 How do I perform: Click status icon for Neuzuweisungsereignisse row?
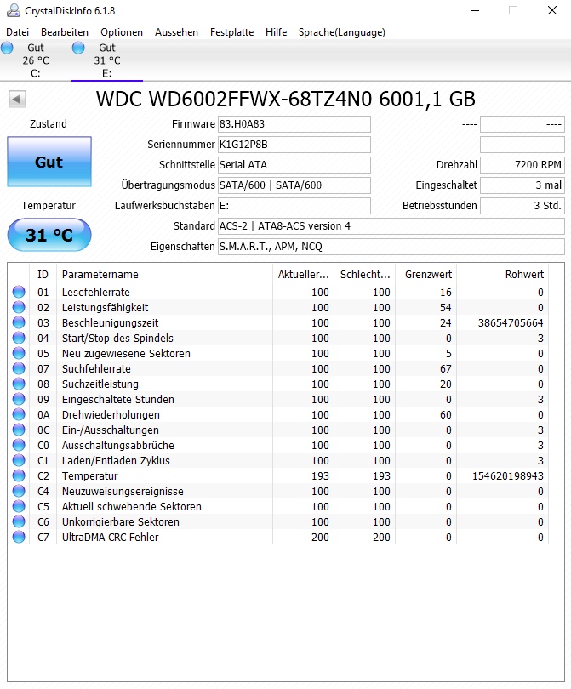point(19,491)
